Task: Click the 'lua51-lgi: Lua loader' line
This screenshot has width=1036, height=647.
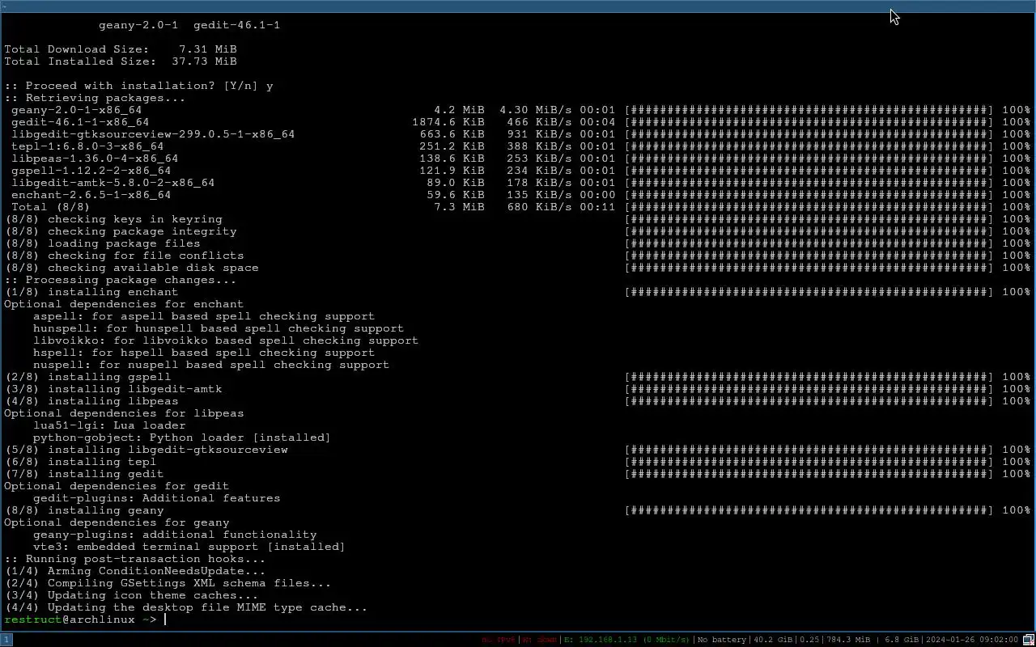Action: tap(109, 425)
